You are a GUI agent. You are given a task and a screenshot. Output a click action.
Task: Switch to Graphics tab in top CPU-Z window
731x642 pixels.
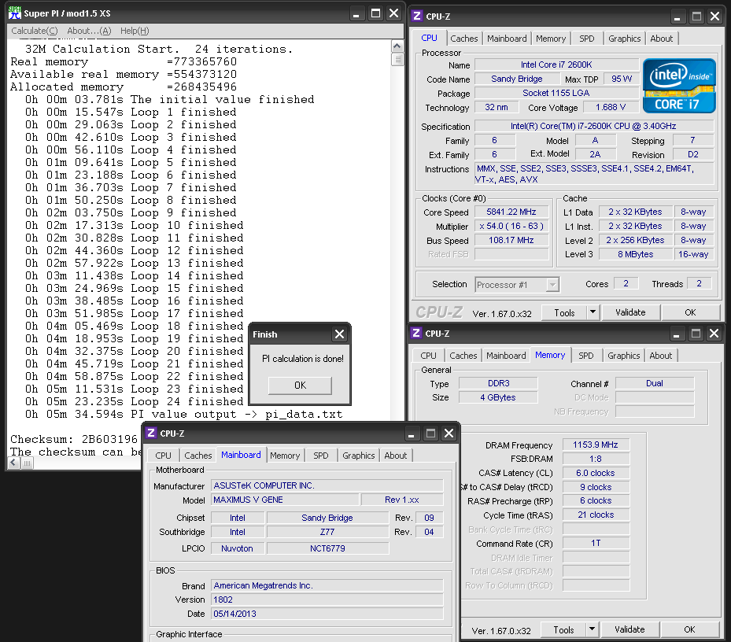tap(624, 39)
